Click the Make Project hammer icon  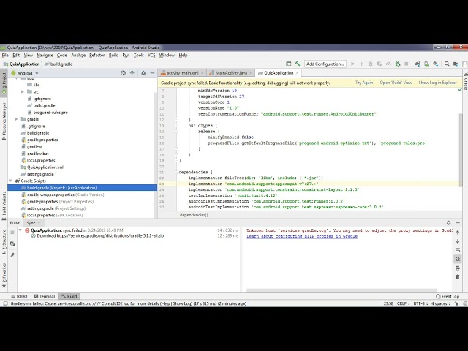click(298, 64)
